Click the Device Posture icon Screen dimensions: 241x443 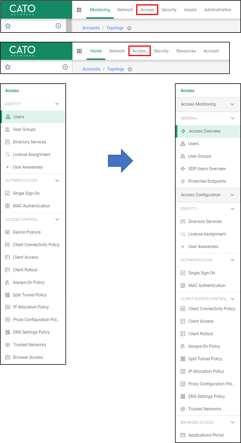[7, 232]
